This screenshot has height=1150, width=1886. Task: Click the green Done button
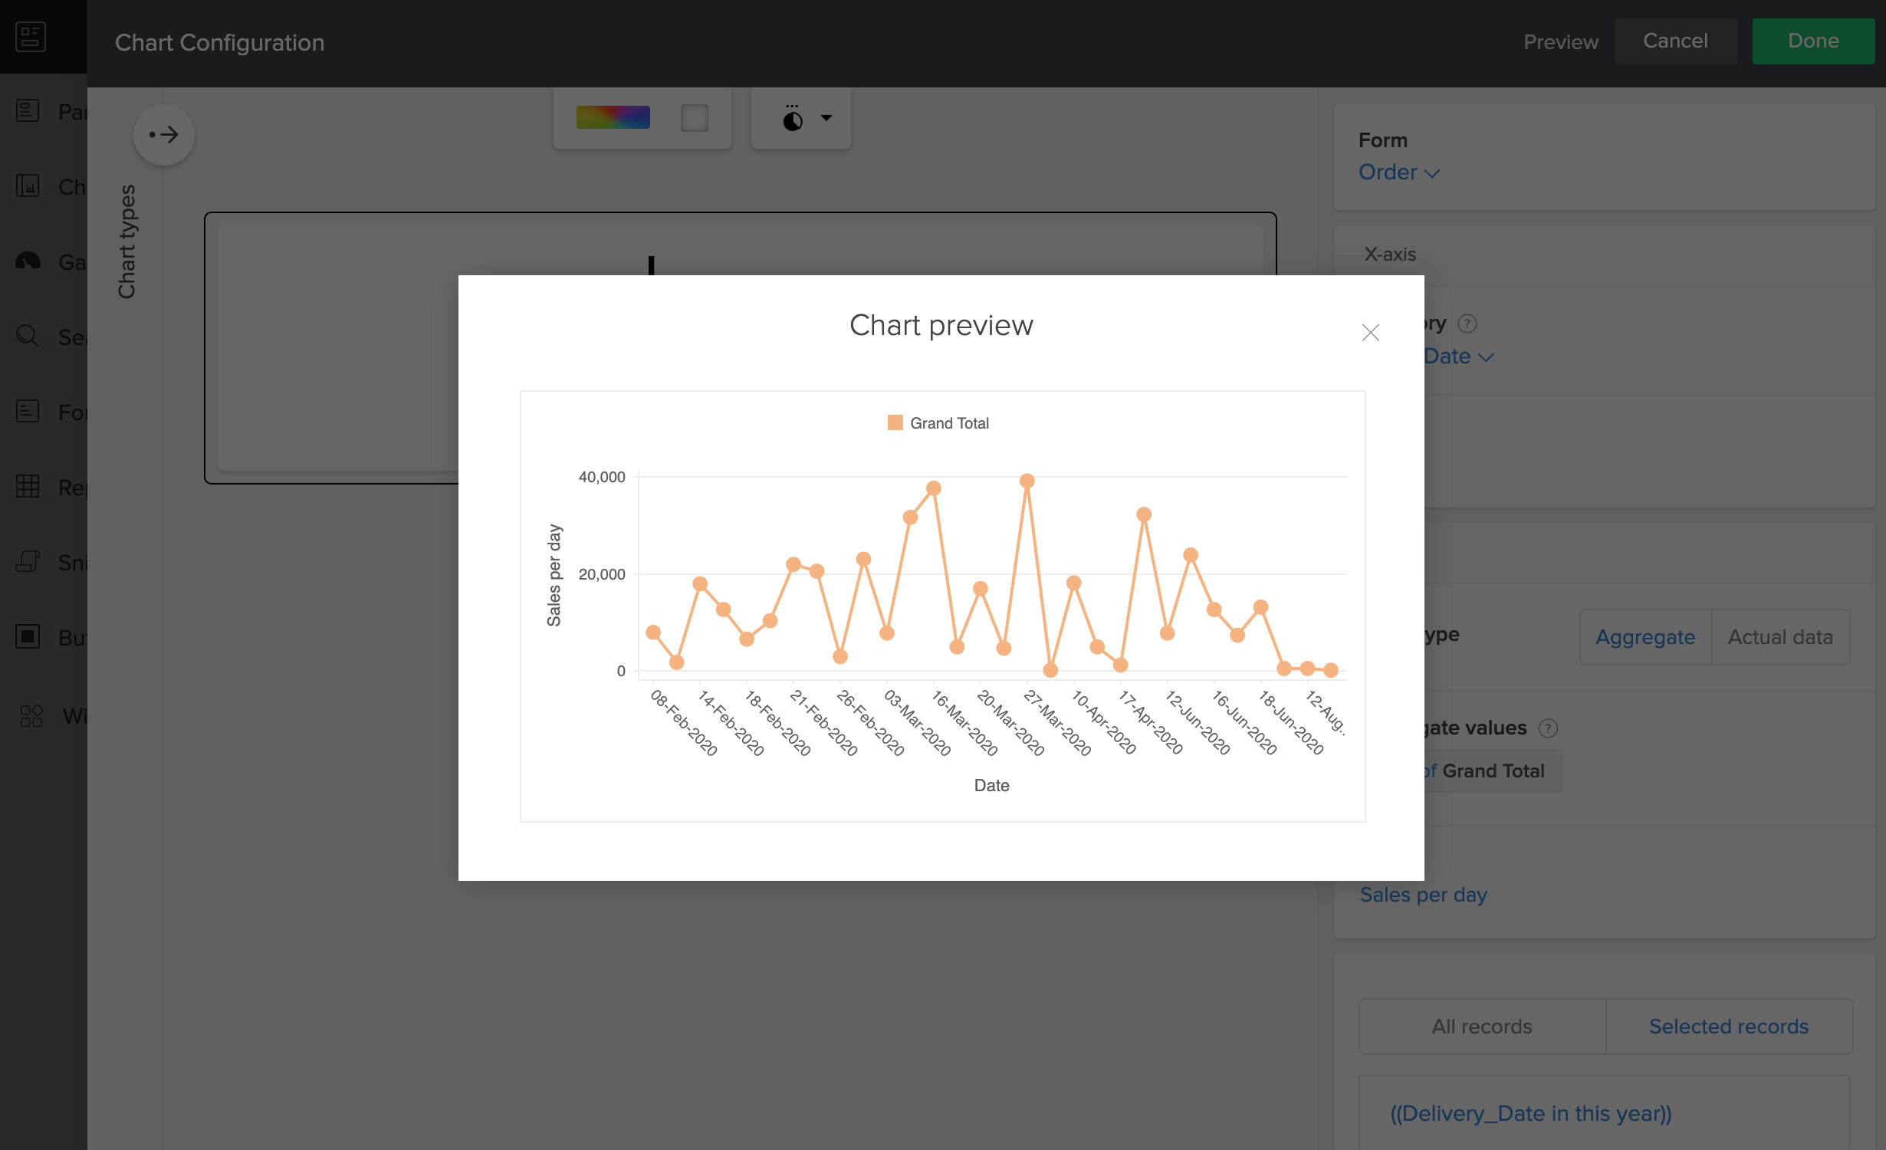coord(1812,41)
